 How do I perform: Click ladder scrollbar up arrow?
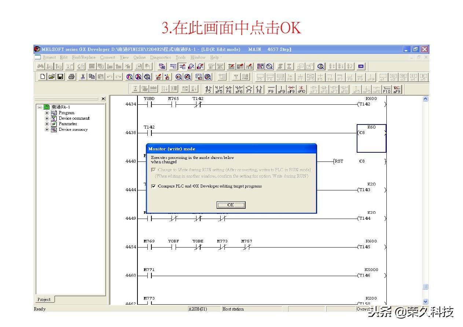(x=425, y=99)
